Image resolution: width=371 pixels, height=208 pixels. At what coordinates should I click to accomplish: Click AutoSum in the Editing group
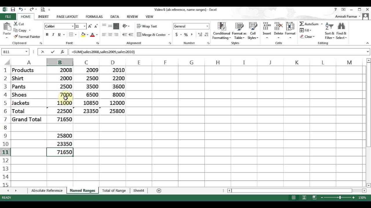309,24
